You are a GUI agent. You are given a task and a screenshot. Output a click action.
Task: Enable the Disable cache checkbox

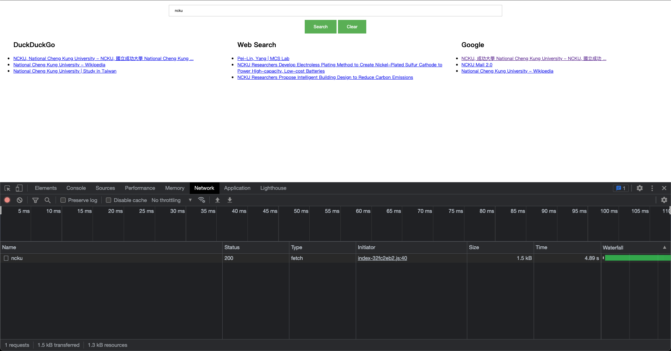click(108, 200)
